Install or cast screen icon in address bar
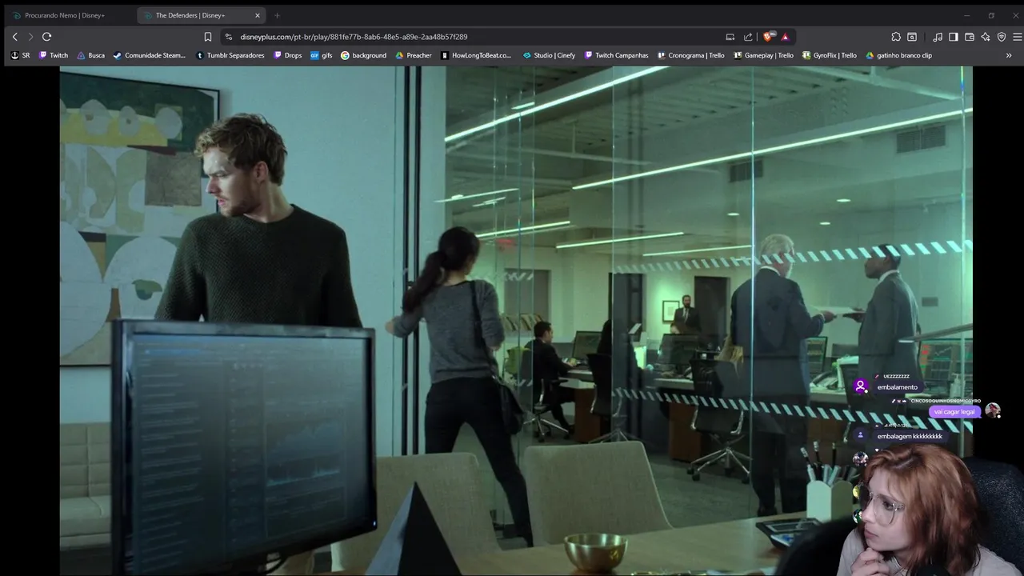The width and height of the screenshot is (1024, 576). click(x=730, y=37)
